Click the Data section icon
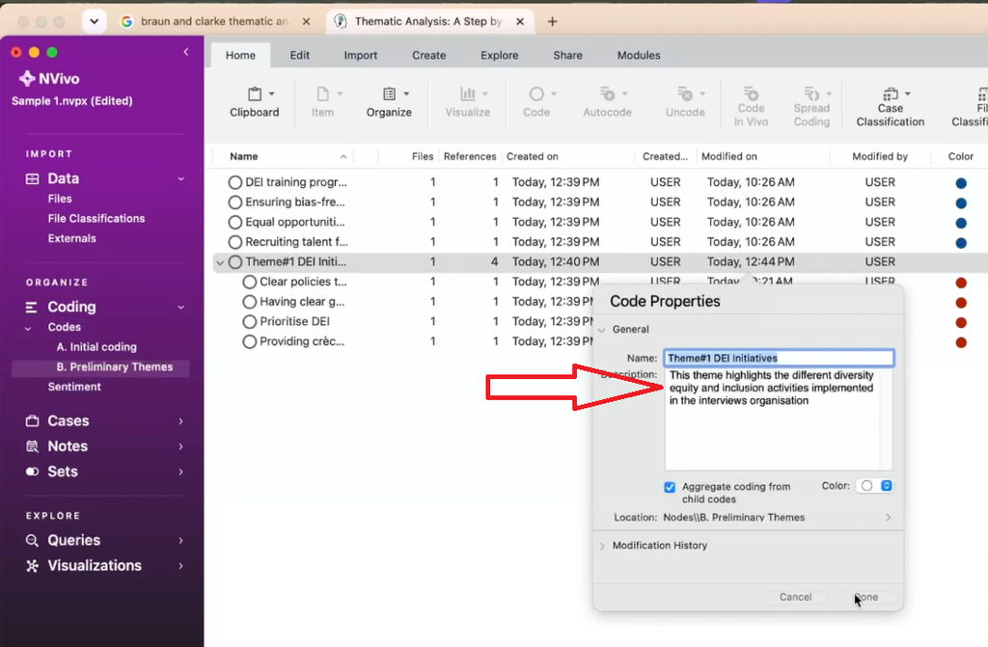 (32, 179)
